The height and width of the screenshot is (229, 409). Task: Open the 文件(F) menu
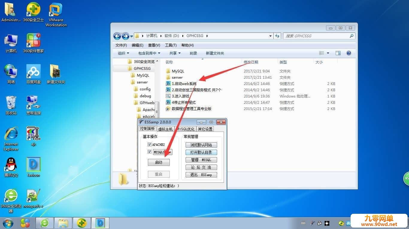(121, 45)
